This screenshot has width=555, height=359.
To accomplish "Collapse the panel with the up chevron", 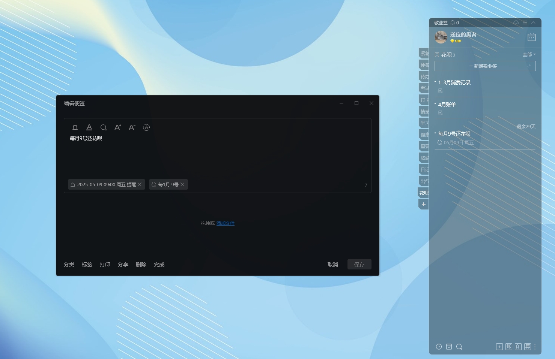I will (533, 23).
